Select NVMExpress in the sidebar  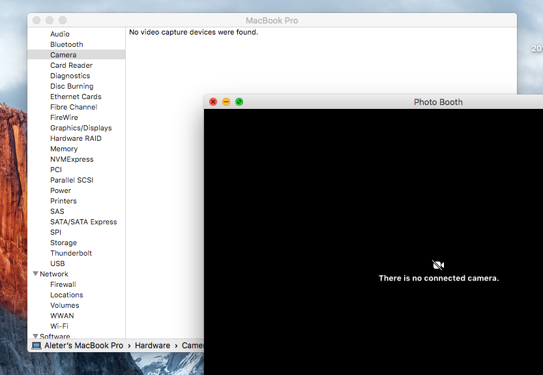[x=72, y=159]
